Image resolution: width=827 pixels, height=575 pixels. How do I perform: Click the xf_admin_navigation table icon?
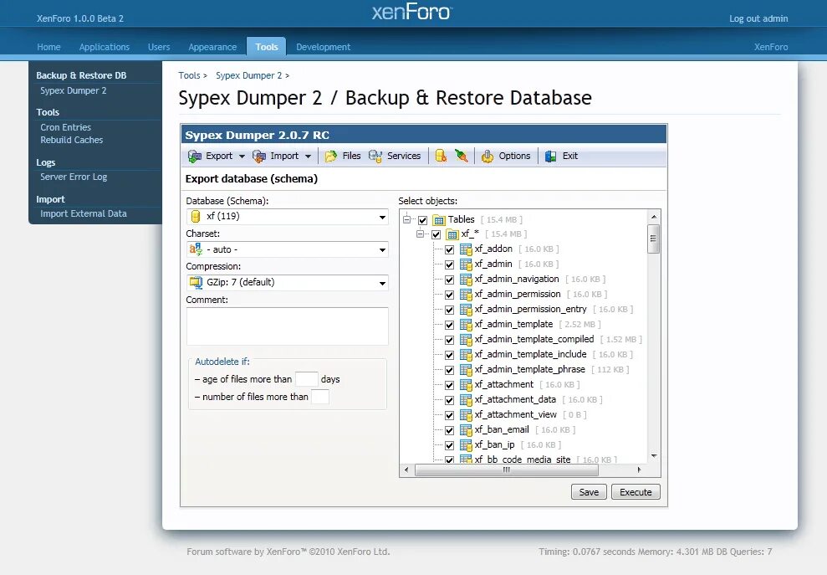pos(466,280)
